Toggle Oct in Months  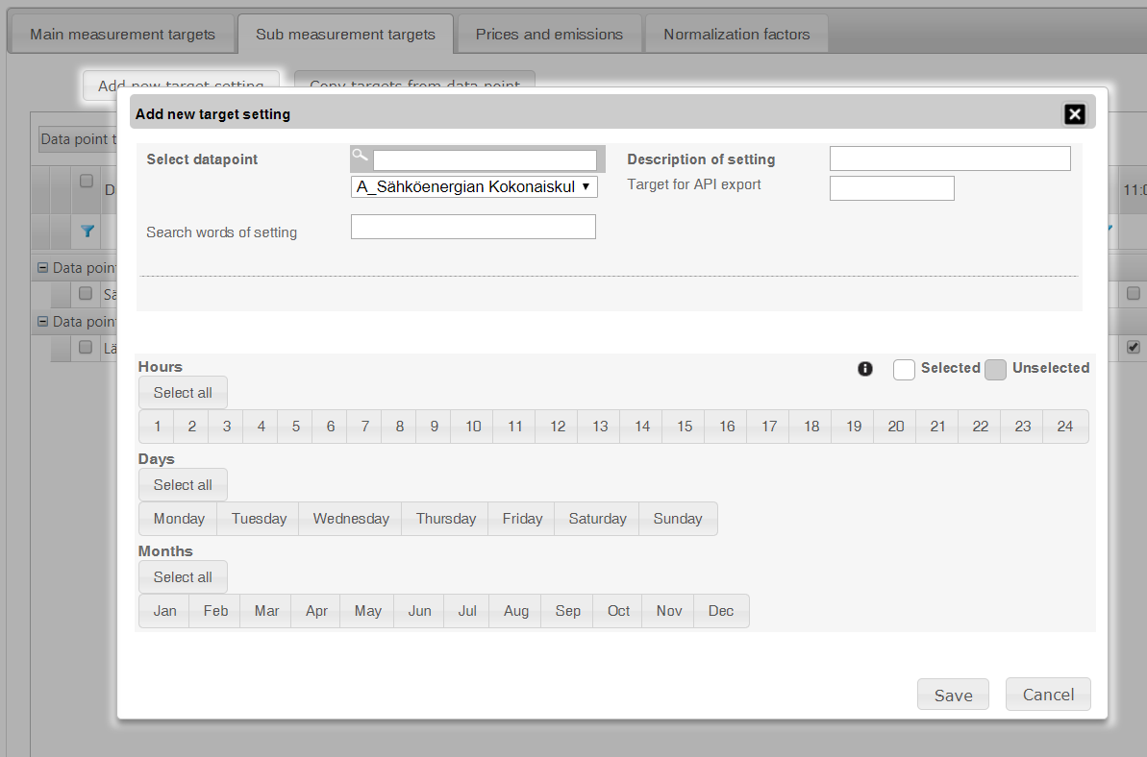618,611
